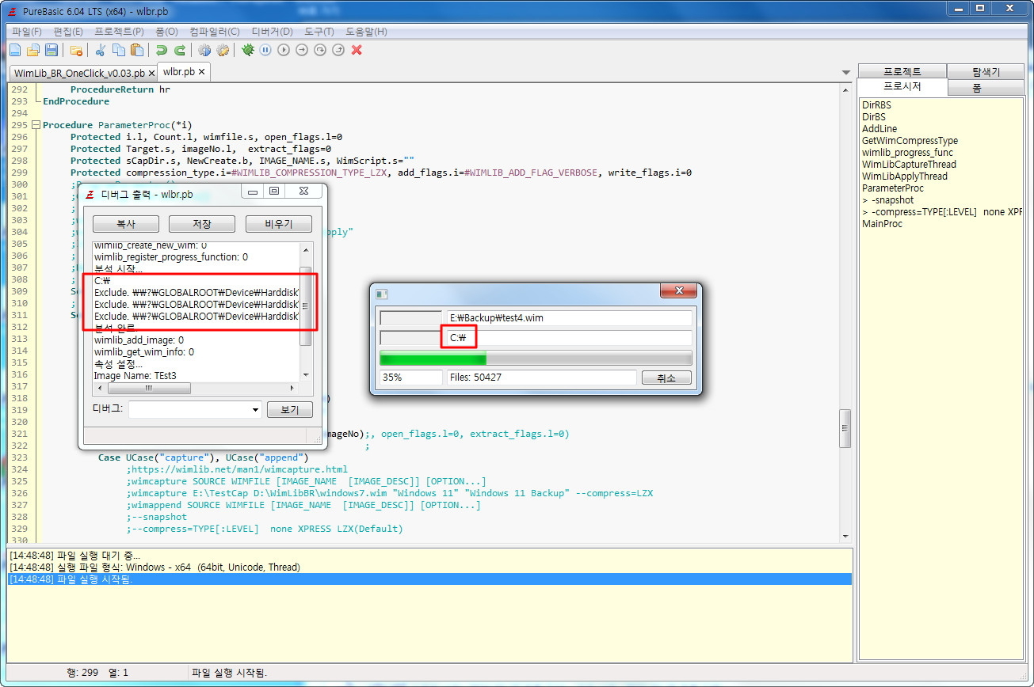
Task: Click the 취소 button in progress dialog
Action: 666,378
